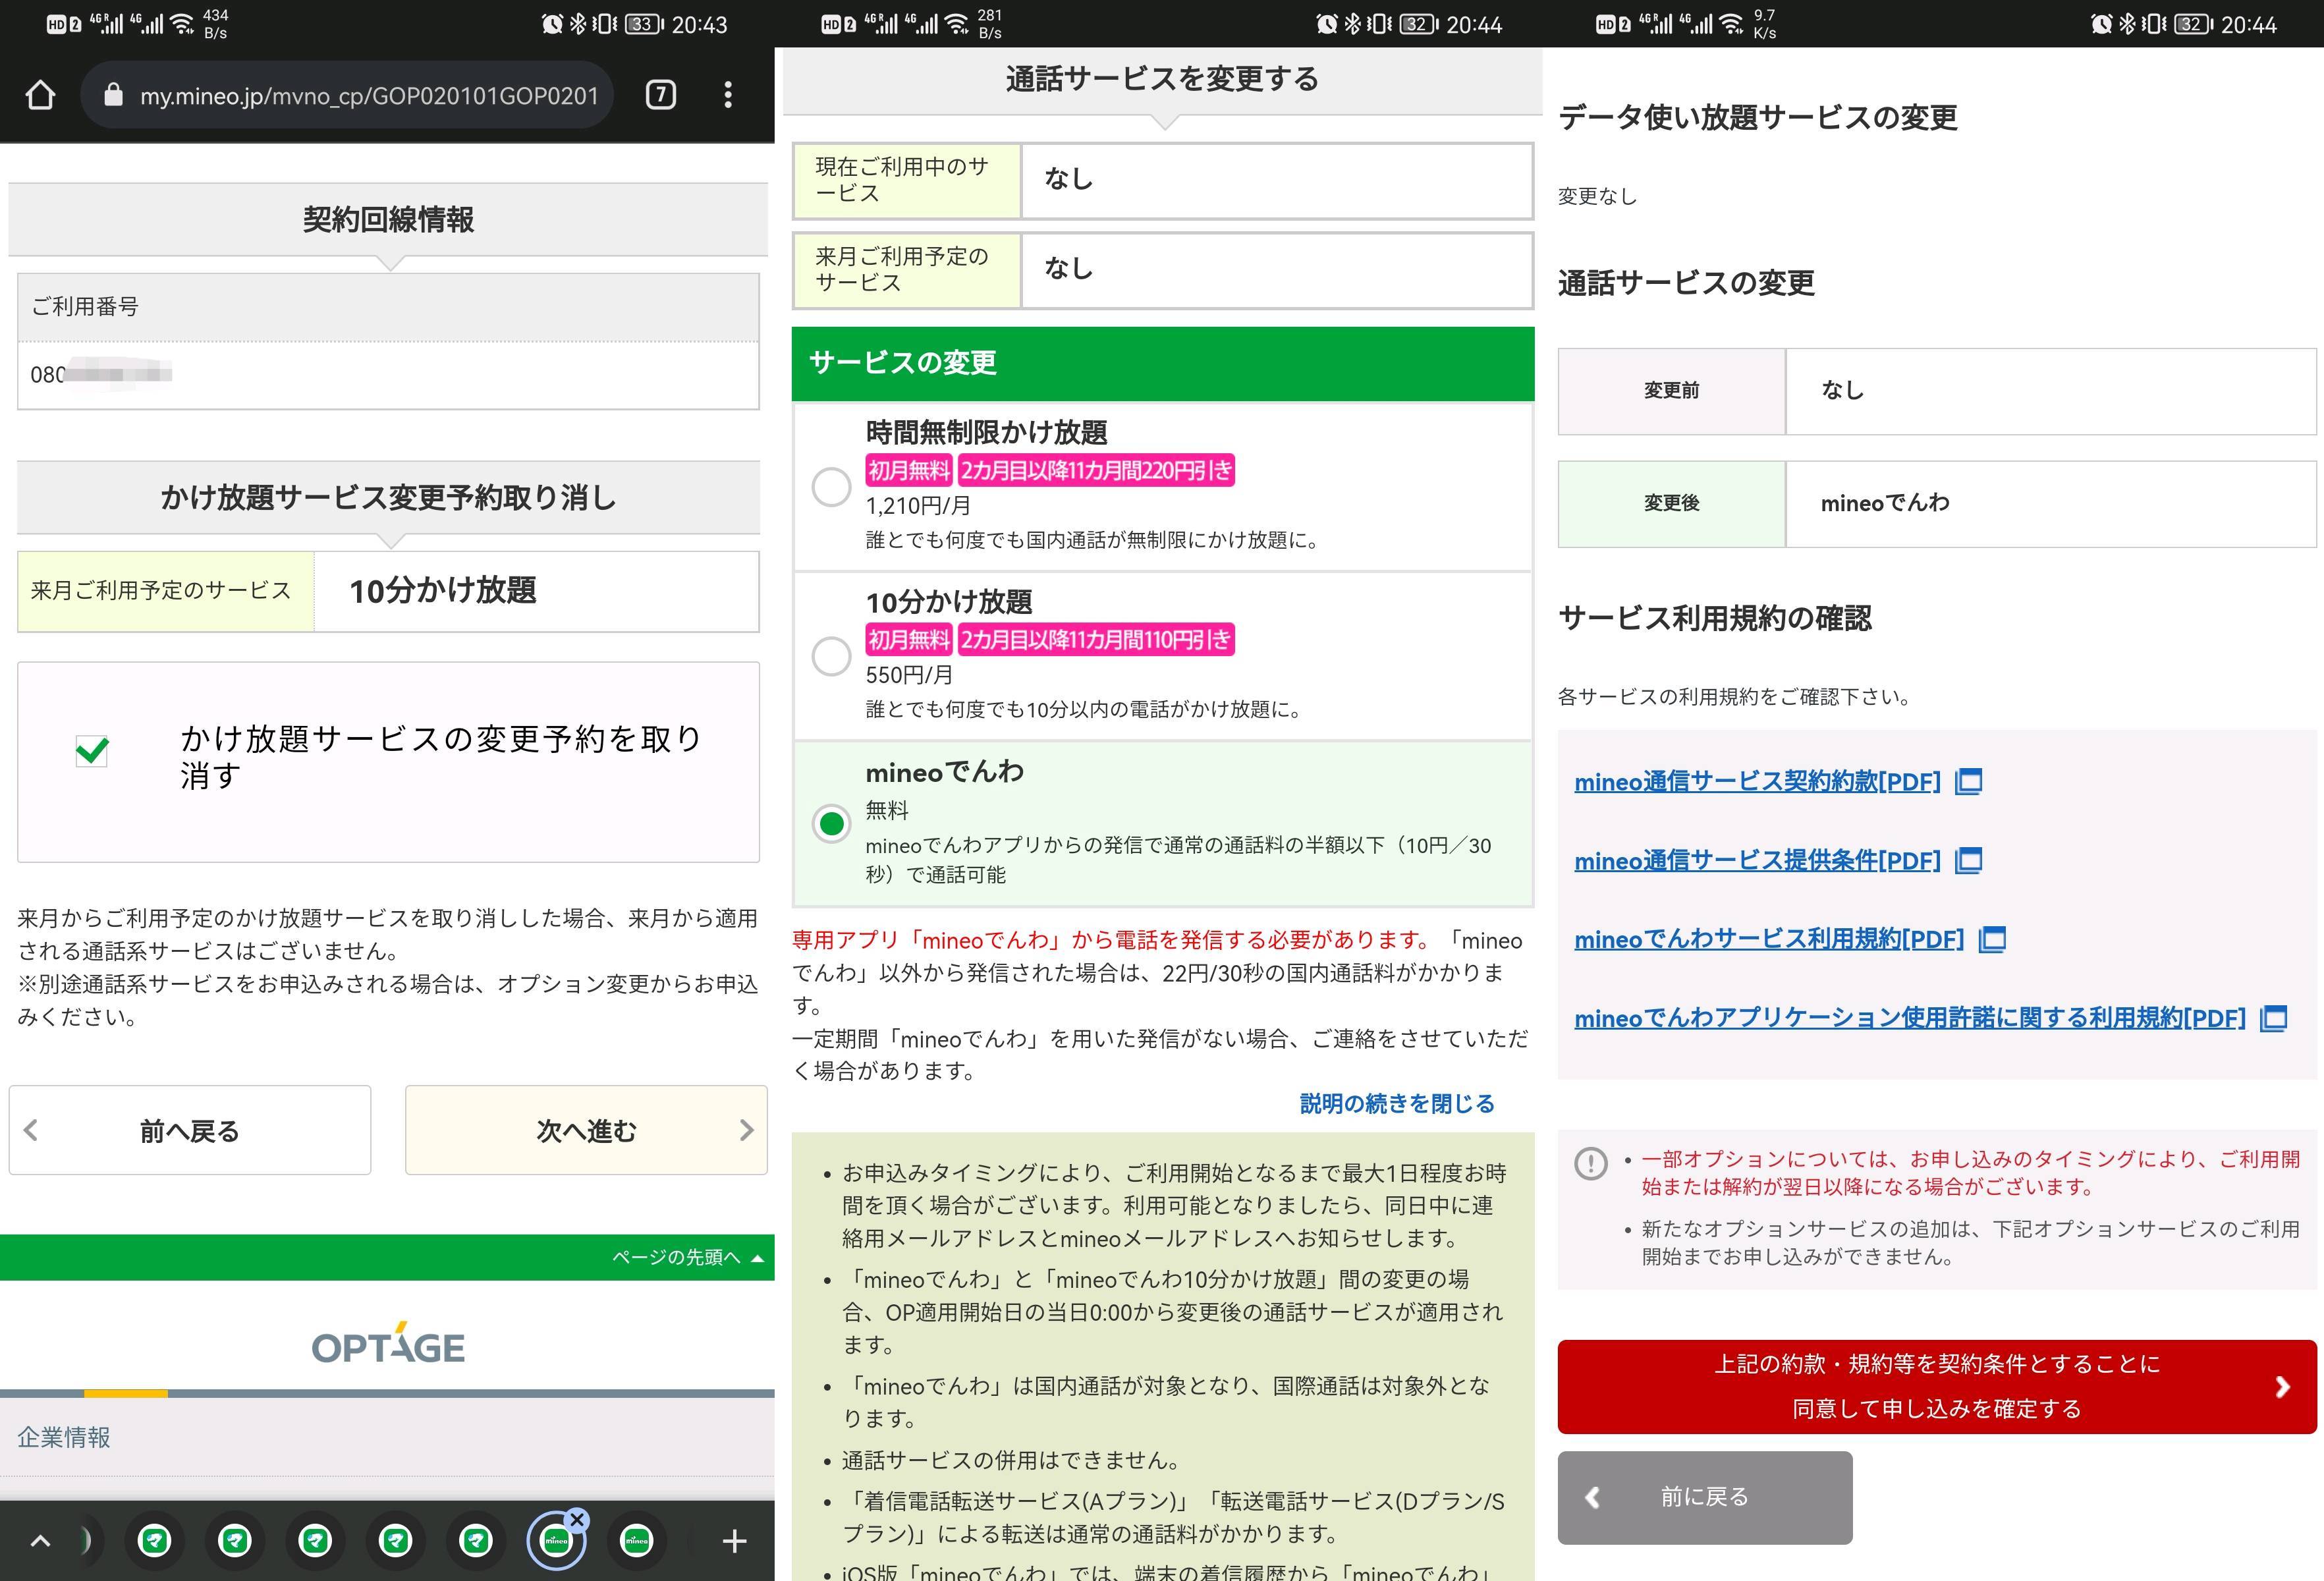
Task: Collapse details via 説明の続きを閉じる
Action: 1396,1103
